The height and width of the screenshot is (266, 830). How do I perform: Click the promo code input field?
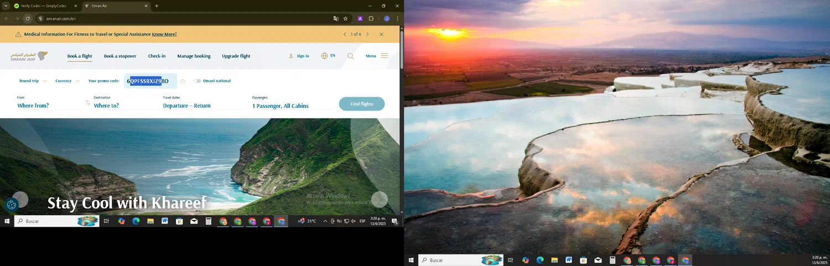151,81
